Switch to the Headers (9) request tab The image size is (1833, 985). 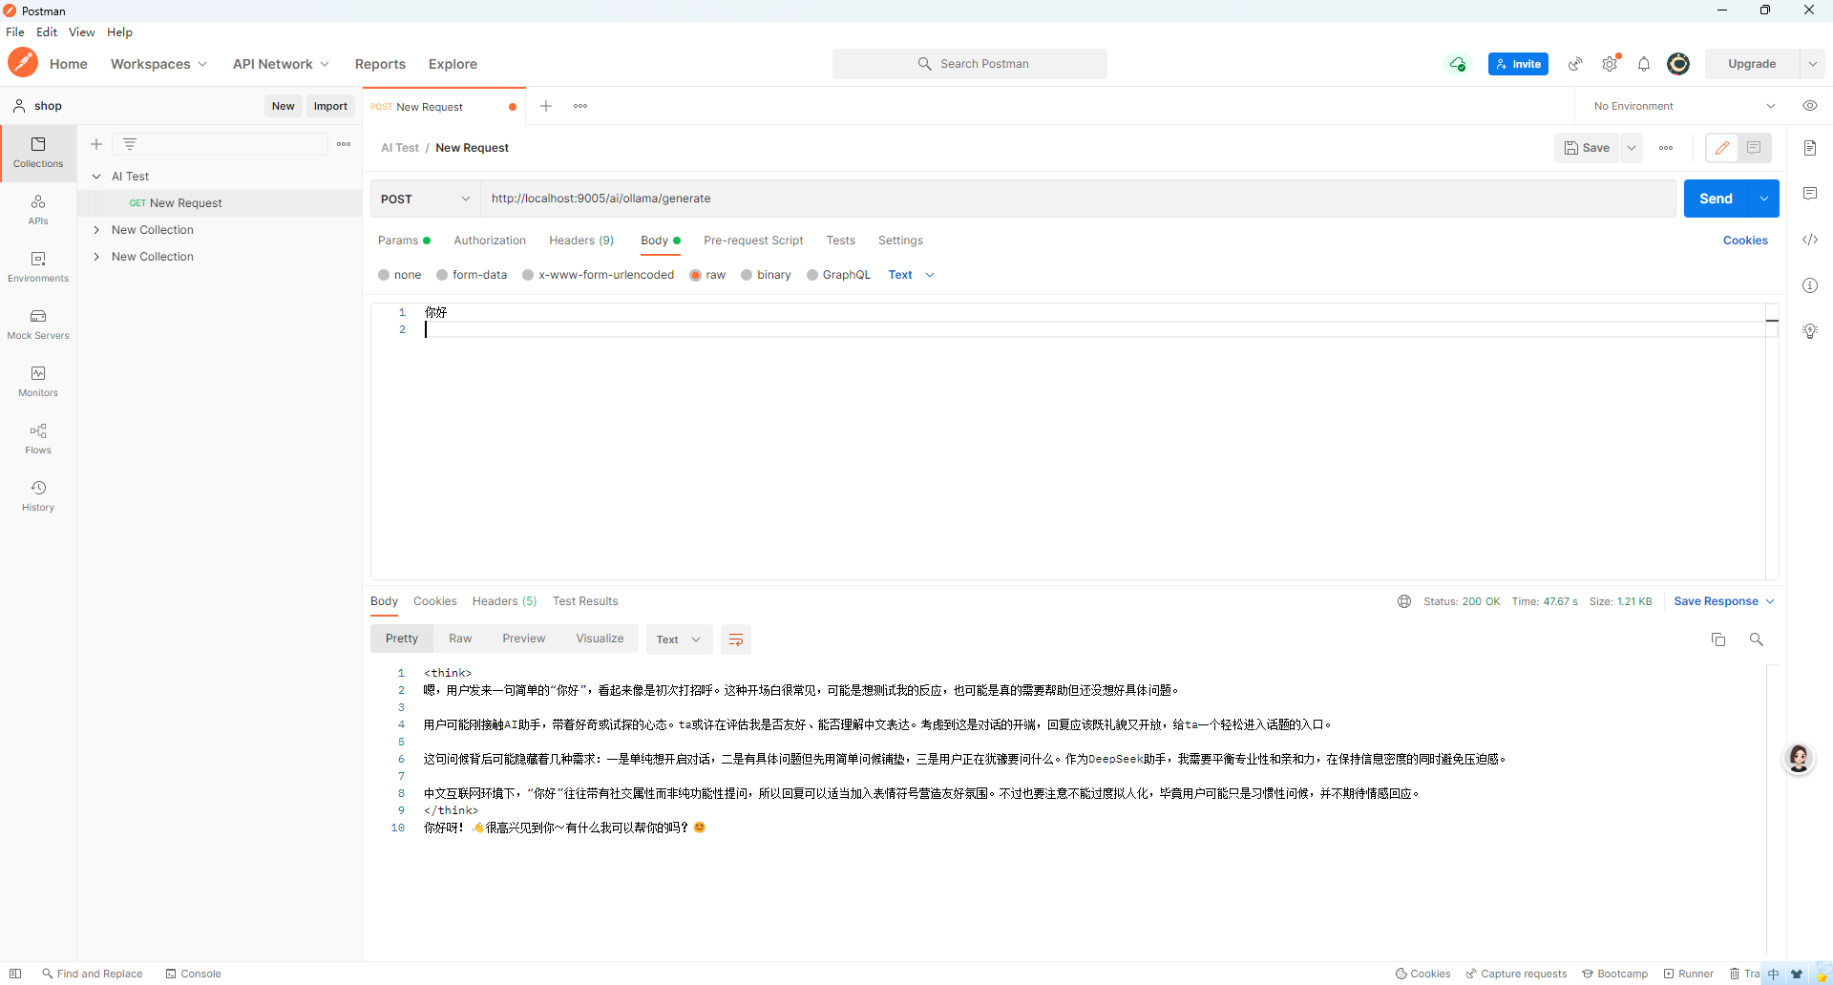click(581, 241)
